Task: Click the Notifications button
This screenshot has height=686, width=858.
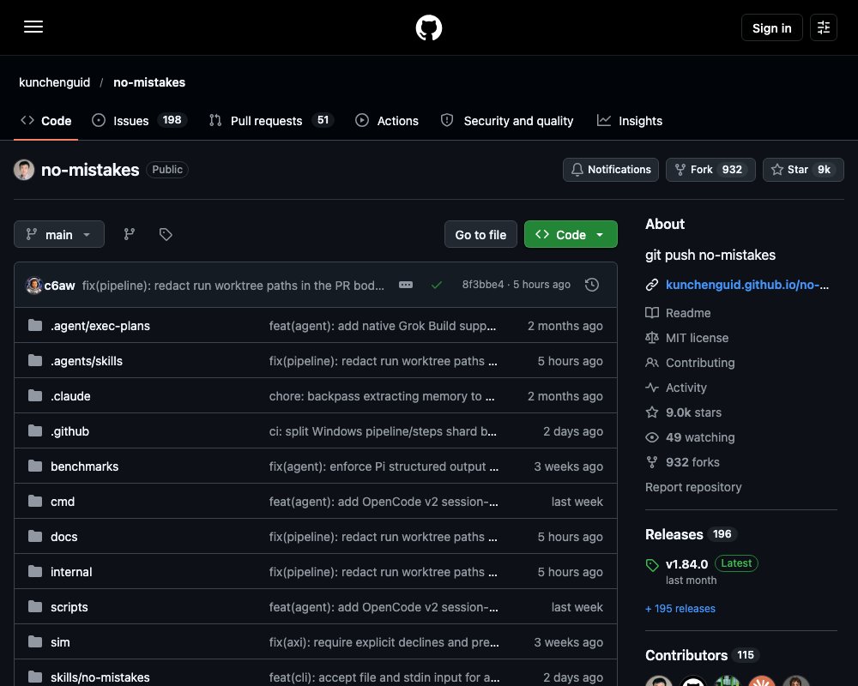Action: tap(611, 170)
